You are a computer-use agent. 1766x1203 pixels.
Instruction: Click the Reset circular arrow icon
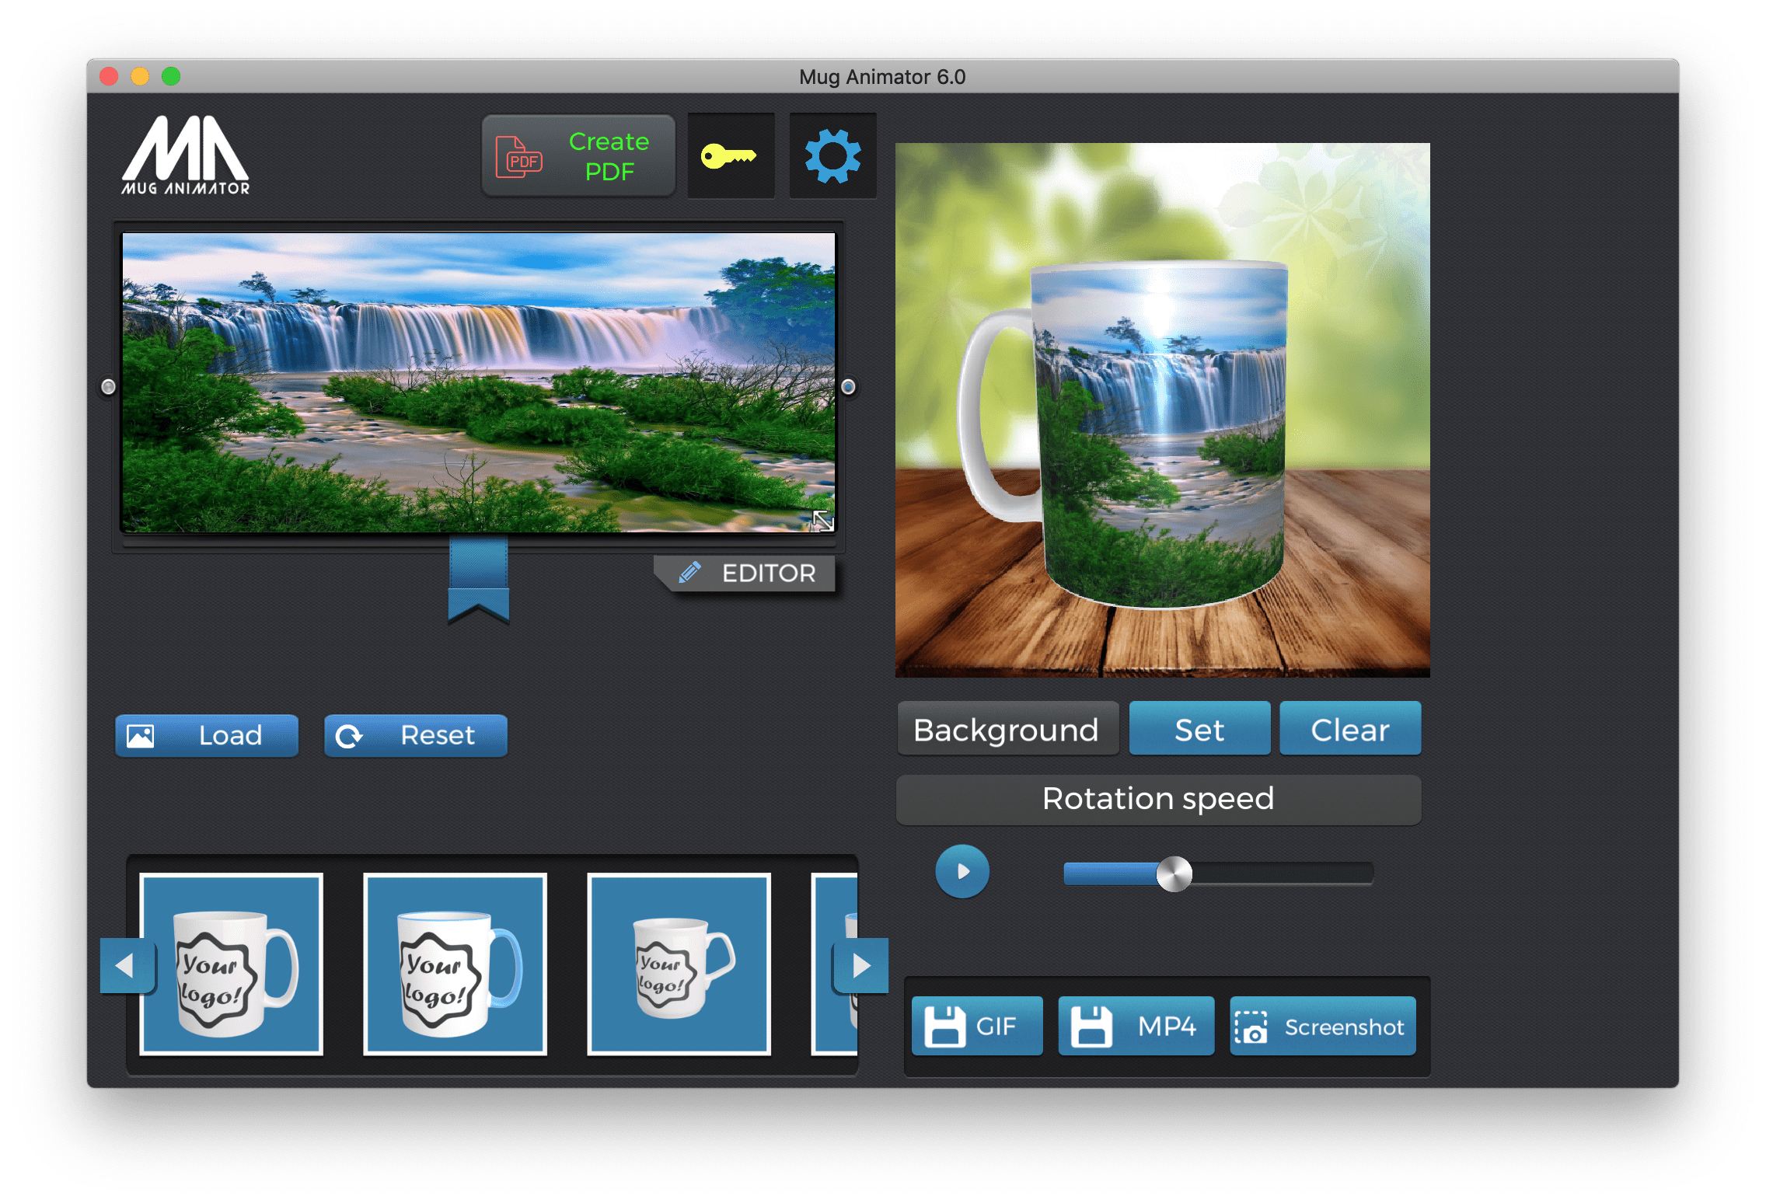click(349, 734)
